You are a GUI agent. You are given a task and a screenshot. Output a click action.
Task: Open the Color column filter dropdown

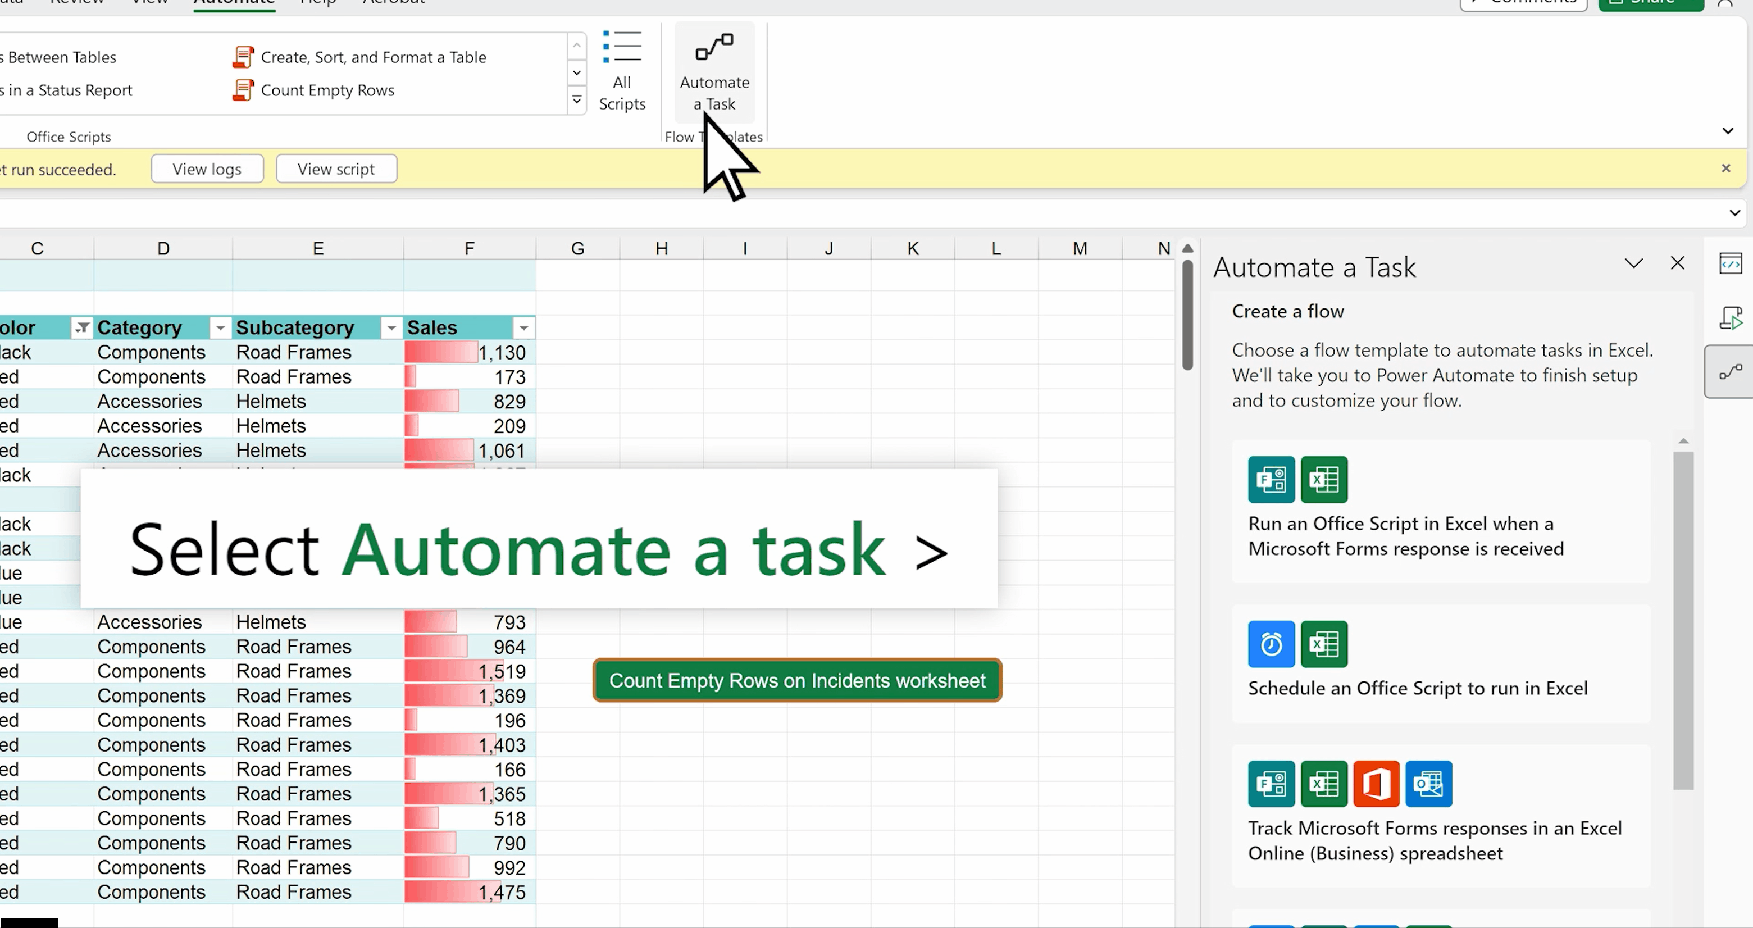[81, 328]
